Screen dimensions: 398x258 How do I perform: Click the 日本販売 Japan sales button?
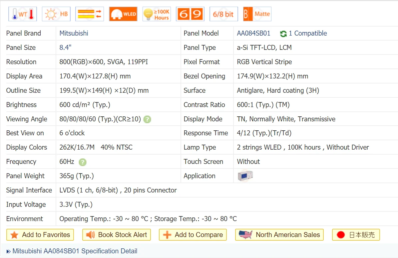coord(356,235)
